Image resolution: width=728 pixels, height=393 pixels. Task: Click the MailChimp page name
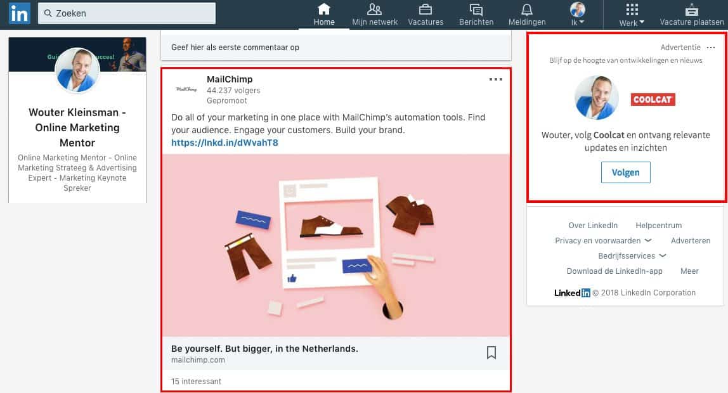[x=230, y=79]
